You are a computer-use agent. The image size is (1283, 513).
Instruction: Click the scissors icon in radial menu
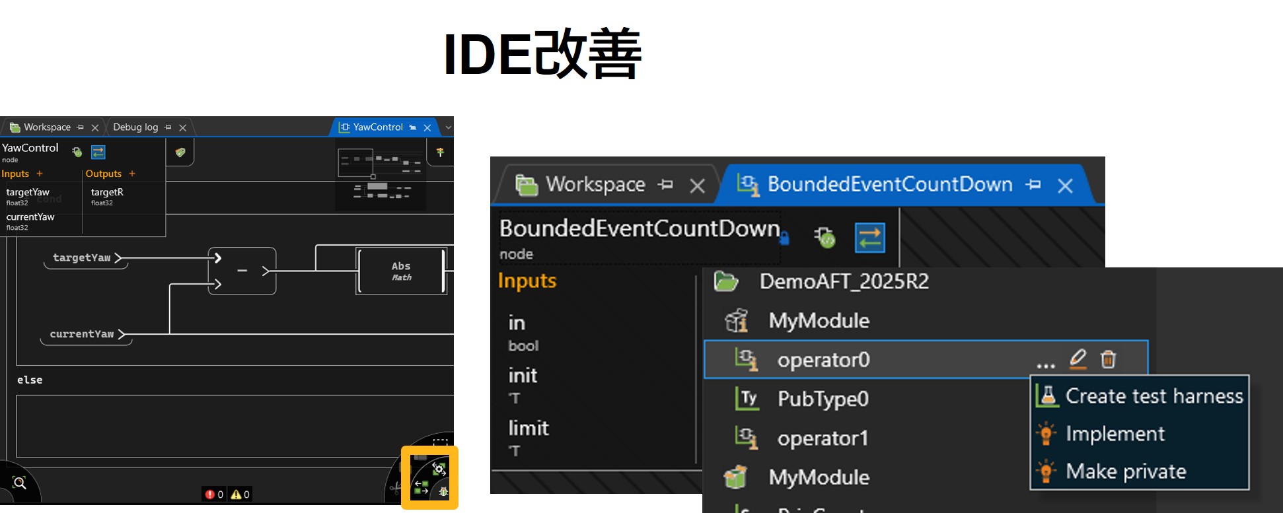(394, 489)
